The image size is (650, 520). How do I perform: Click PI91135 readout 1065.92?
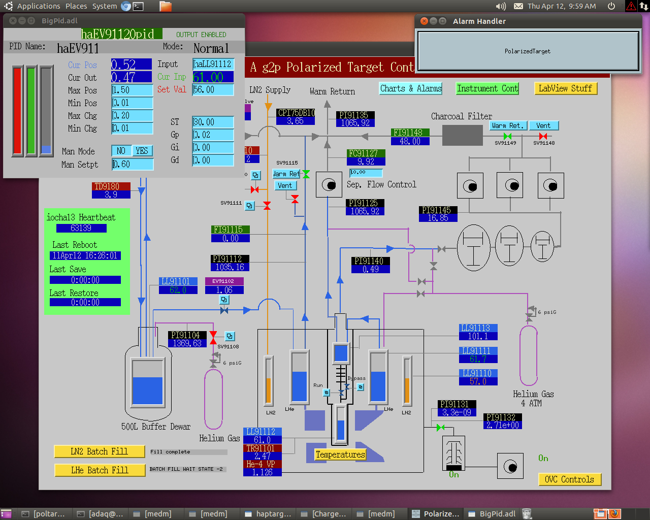[355, 123]
